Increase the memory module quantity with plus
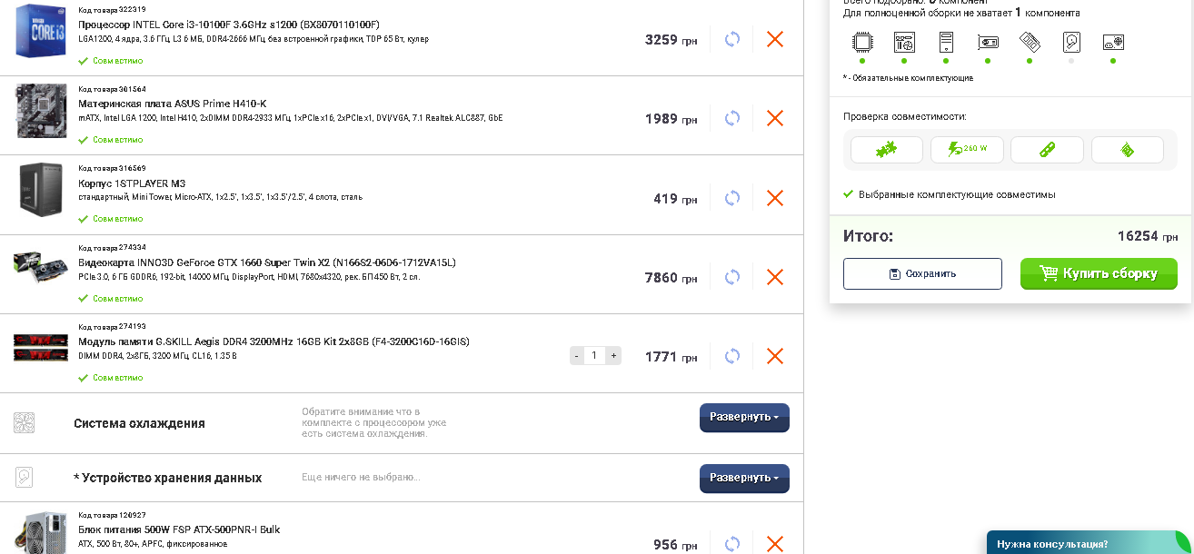The image size is (1194, 554). tap(614, 356)
